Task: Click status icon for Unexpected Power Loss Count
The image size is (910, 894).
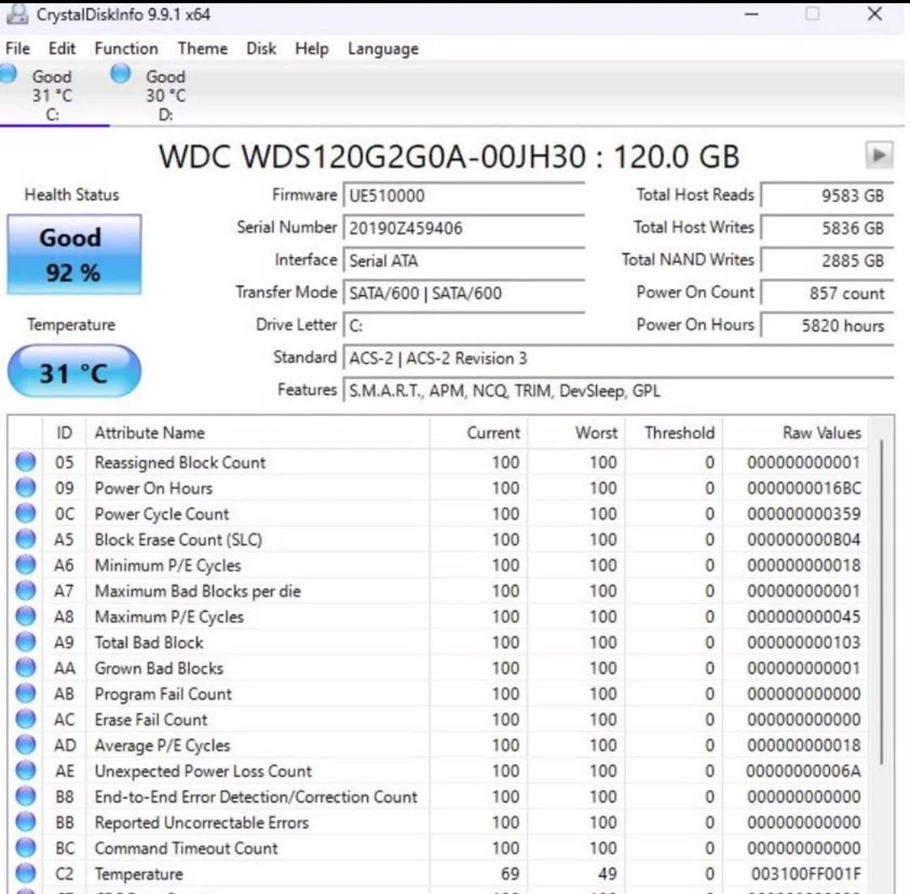Action: tap(26, 770)
